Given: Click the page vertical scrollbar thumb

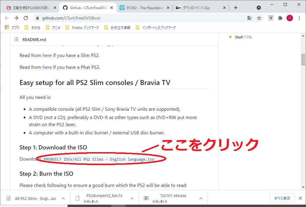Looking at the screenshot, I should 303,60.
